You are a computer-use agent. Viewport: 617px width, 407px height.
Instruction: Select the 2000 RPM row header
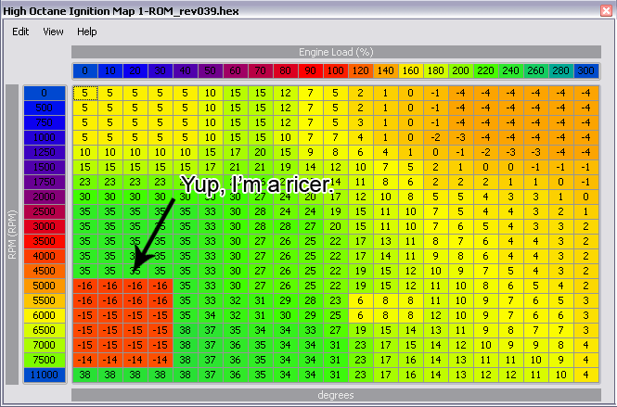[45, 197]
